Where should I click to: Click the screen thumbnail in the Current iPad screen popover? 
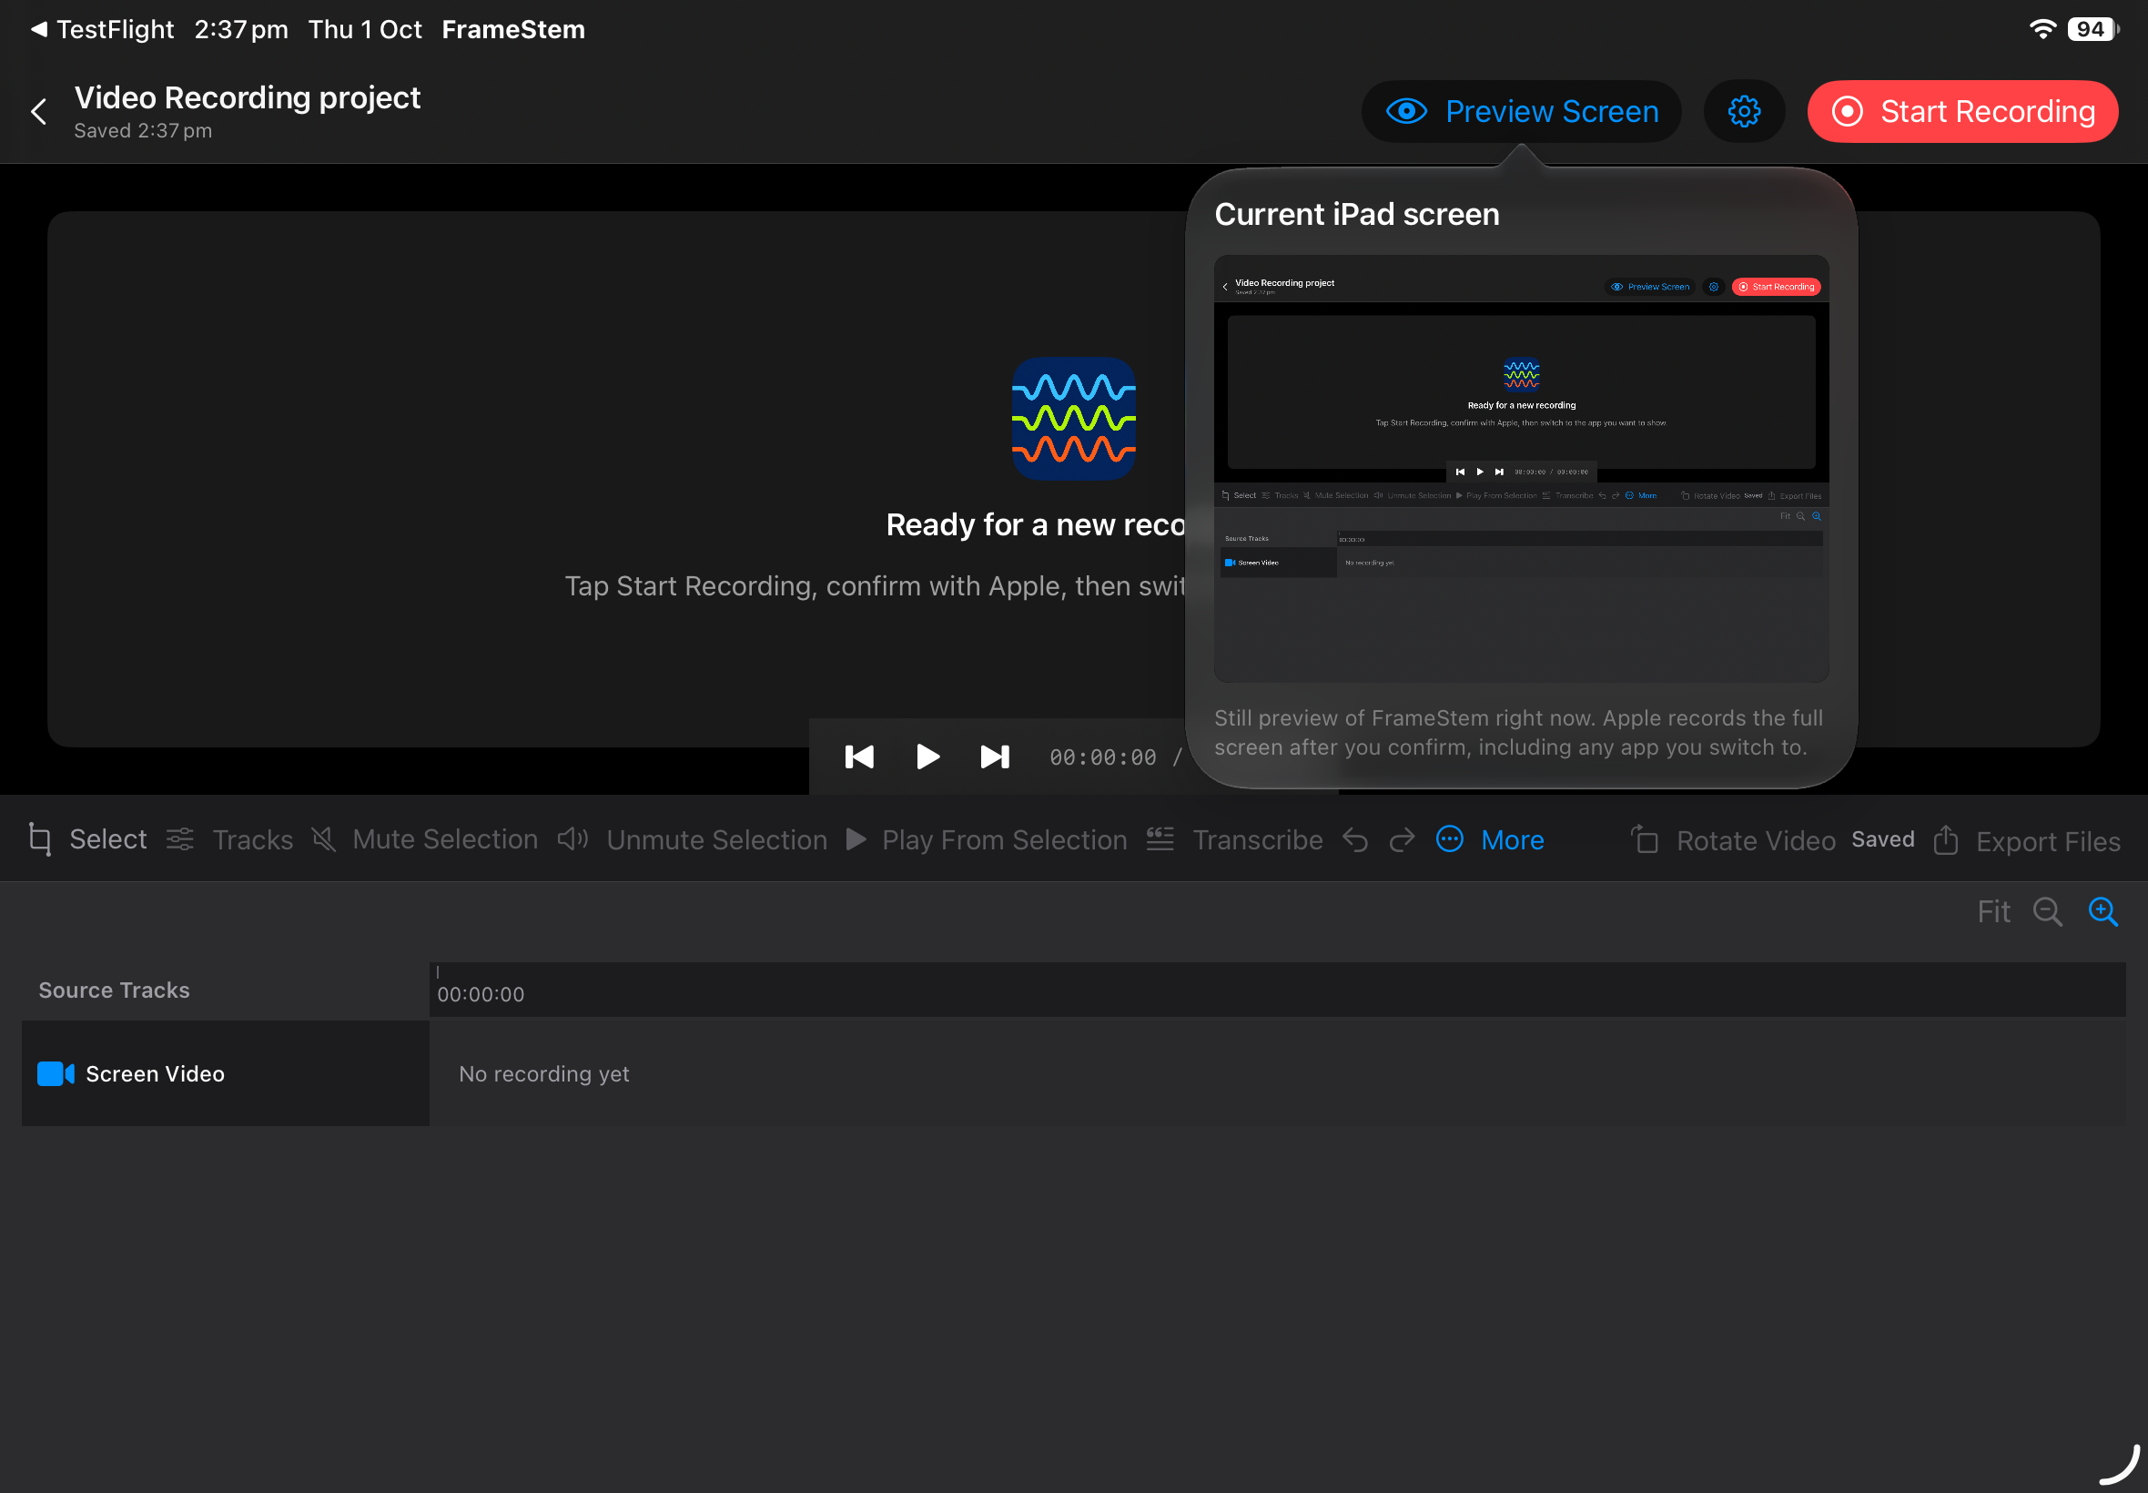(x=1521, y=469)
